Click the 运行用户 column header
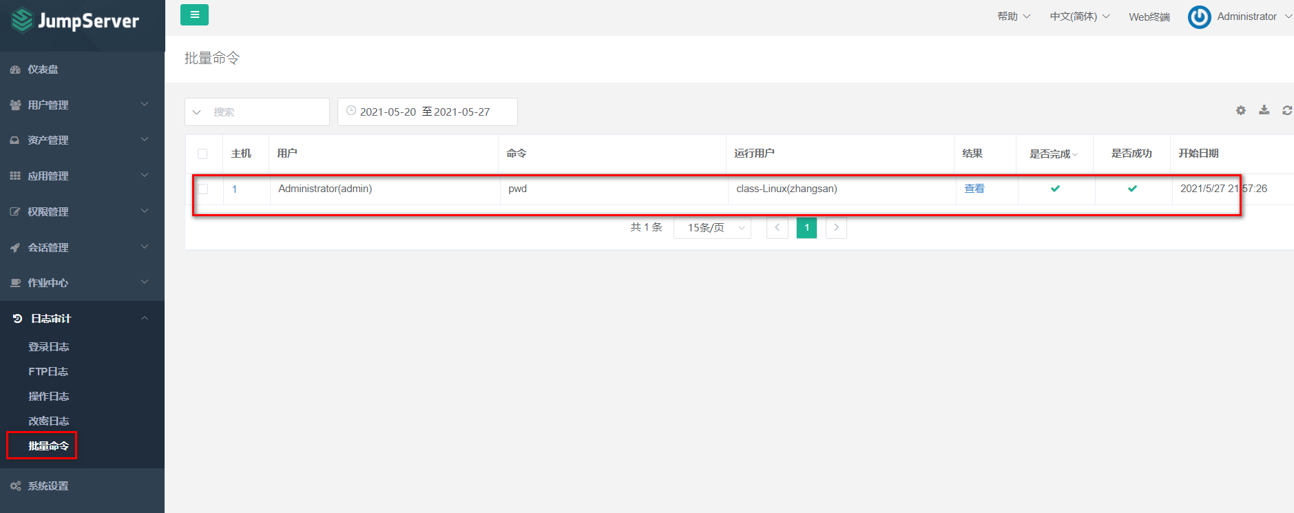The width and height of the screenshot is (1294, 513). click(x=754, y=153)
